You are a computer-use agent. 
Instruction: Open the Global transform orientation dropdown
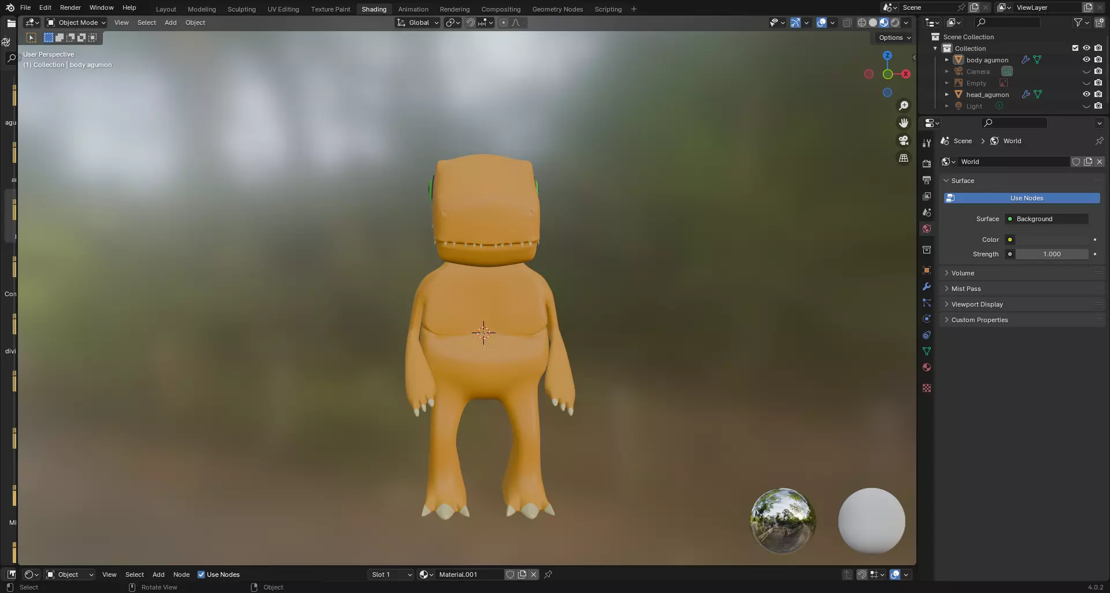(x=418, y=23)
